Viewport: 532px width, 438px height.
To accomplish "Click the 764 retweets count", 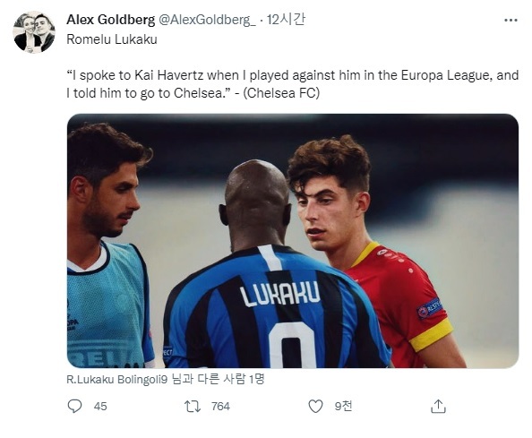I will pos(220,406).
